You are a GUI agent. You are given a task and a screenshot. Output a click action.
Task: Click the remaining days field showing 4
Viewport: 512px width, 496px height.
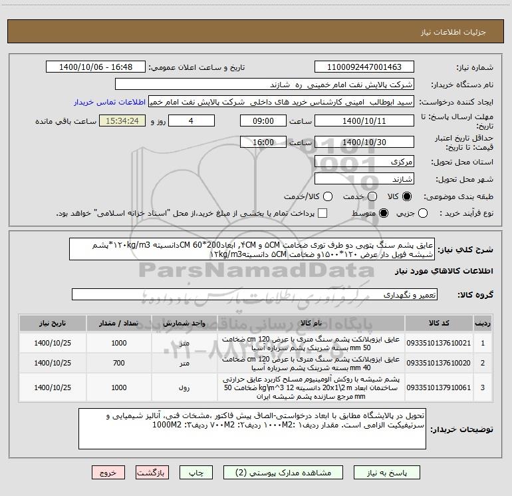192,121
